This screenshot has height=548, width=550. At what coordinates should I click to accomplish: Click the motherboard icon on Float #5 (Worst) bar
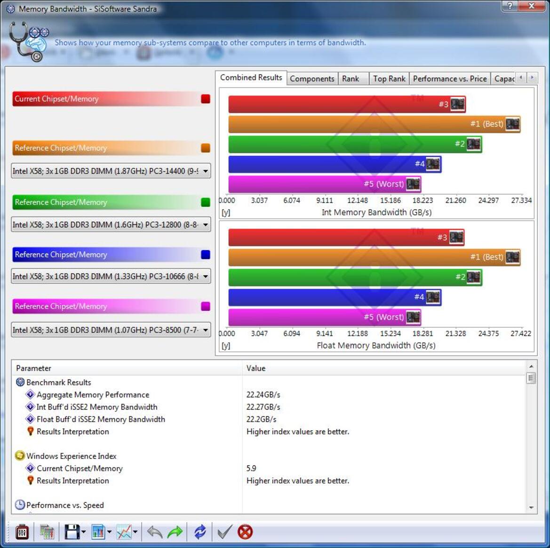point(413,317)
